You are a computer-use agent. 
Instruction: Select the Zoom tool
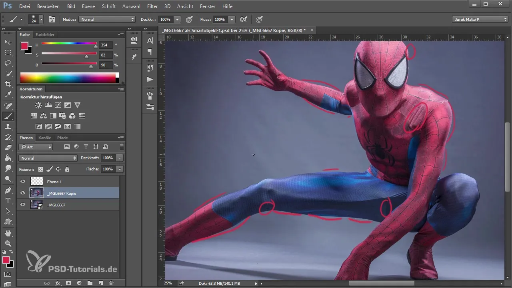coord(8,243)
